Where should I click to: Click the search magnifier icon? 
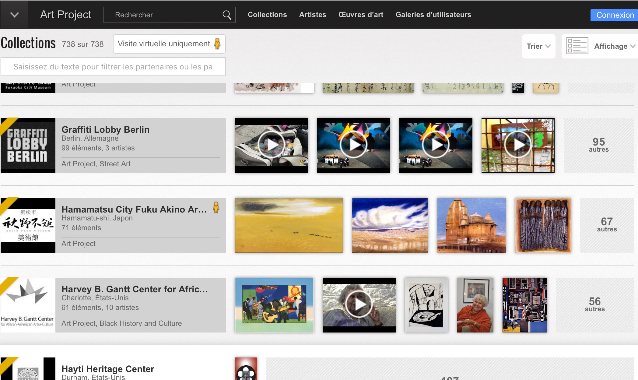click(226, 15)
